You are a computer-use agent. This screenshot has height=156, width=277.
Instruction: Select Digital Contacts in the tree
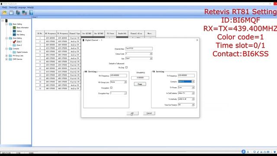(22, 52)
